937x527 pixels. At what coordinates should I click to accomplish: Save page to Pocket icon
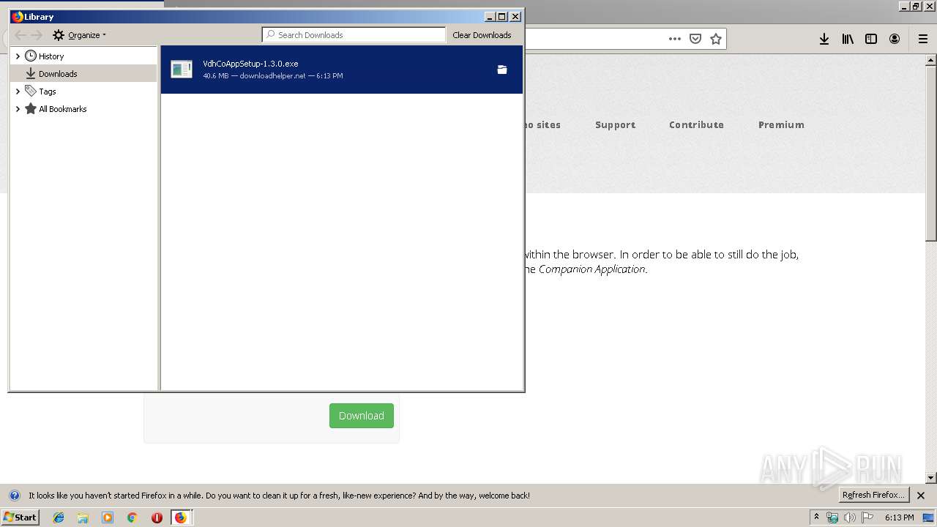695,39
